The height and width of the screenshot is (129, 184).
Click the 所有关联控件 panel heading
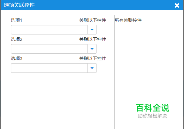click(128, 20)
